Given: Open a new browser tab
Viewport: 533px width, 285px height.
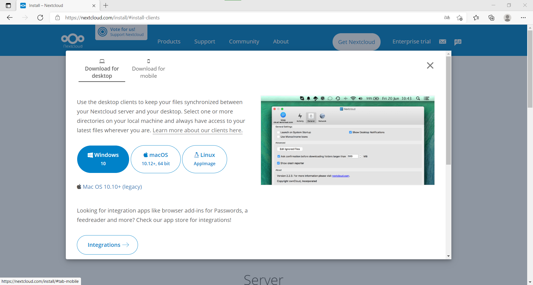Looking at the screenshot, I should 106,5.
